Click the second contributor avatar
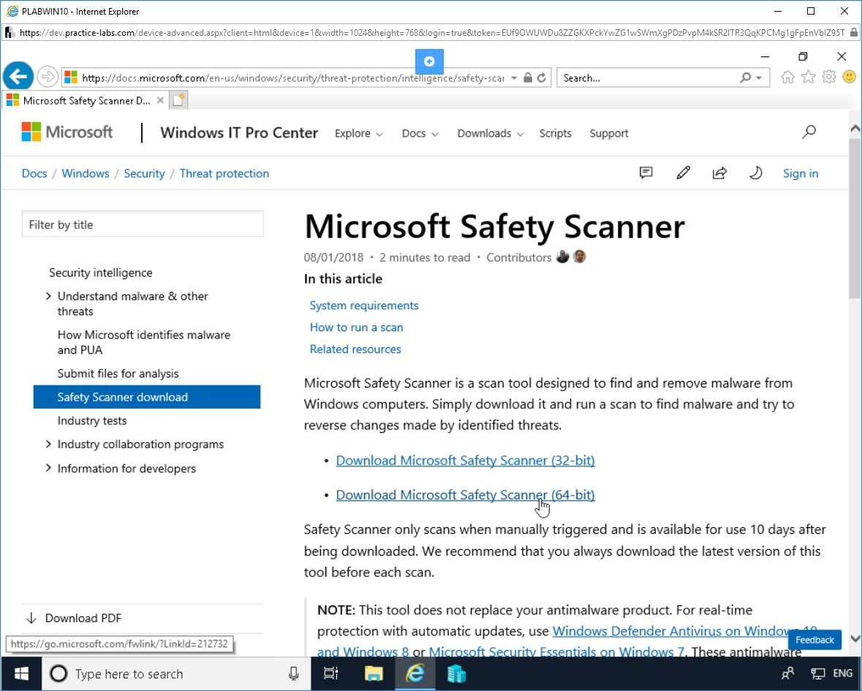The image size is (862, 691). tap(580, 257)
